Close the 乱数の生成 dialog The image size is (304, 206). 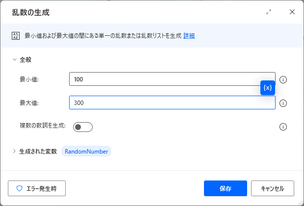(x=292, y=12)
